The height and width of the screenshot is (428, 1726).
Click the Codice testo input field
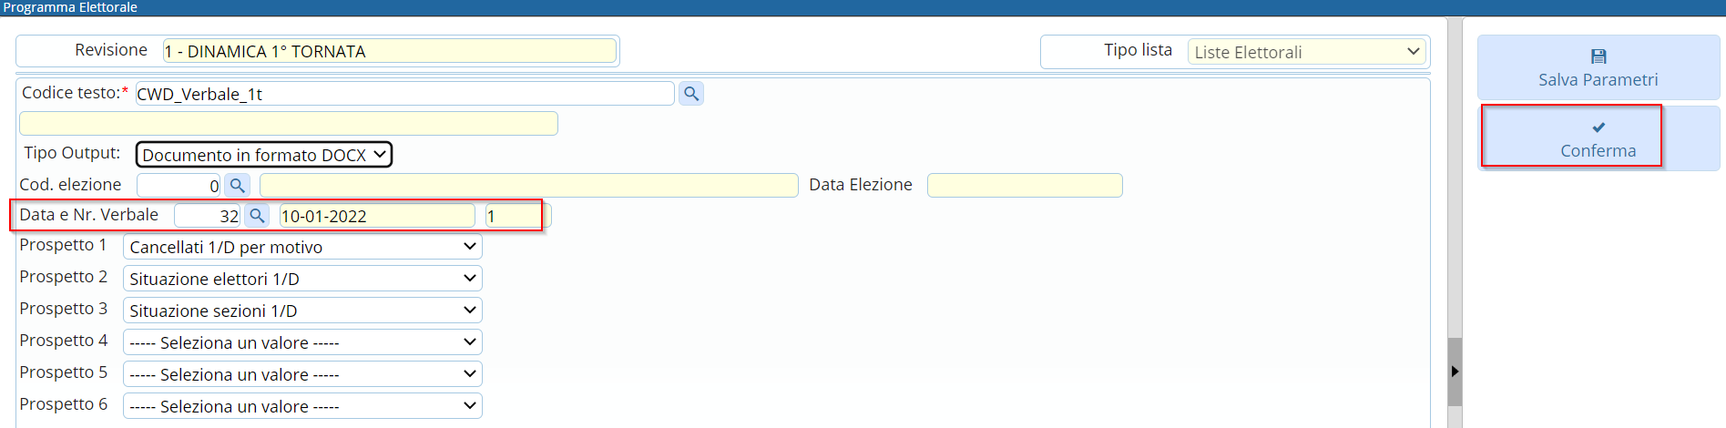pos(404,94)
